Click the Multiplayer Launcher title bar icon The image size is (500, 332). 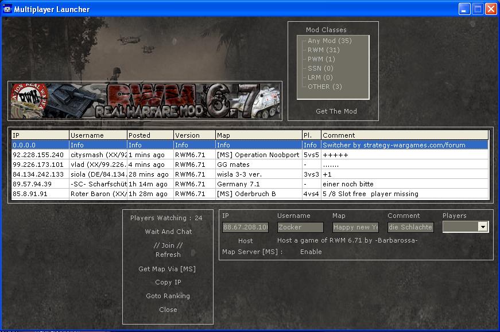pyautogui.click(x=7, y=9)
